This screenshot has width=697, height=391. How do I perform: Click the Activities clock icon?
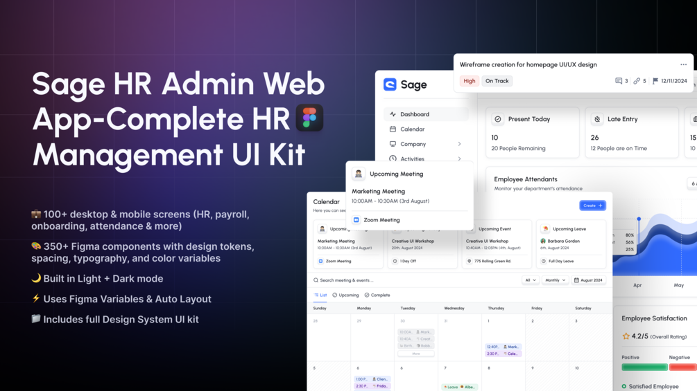pyautogui.click(x=393, y=158)
